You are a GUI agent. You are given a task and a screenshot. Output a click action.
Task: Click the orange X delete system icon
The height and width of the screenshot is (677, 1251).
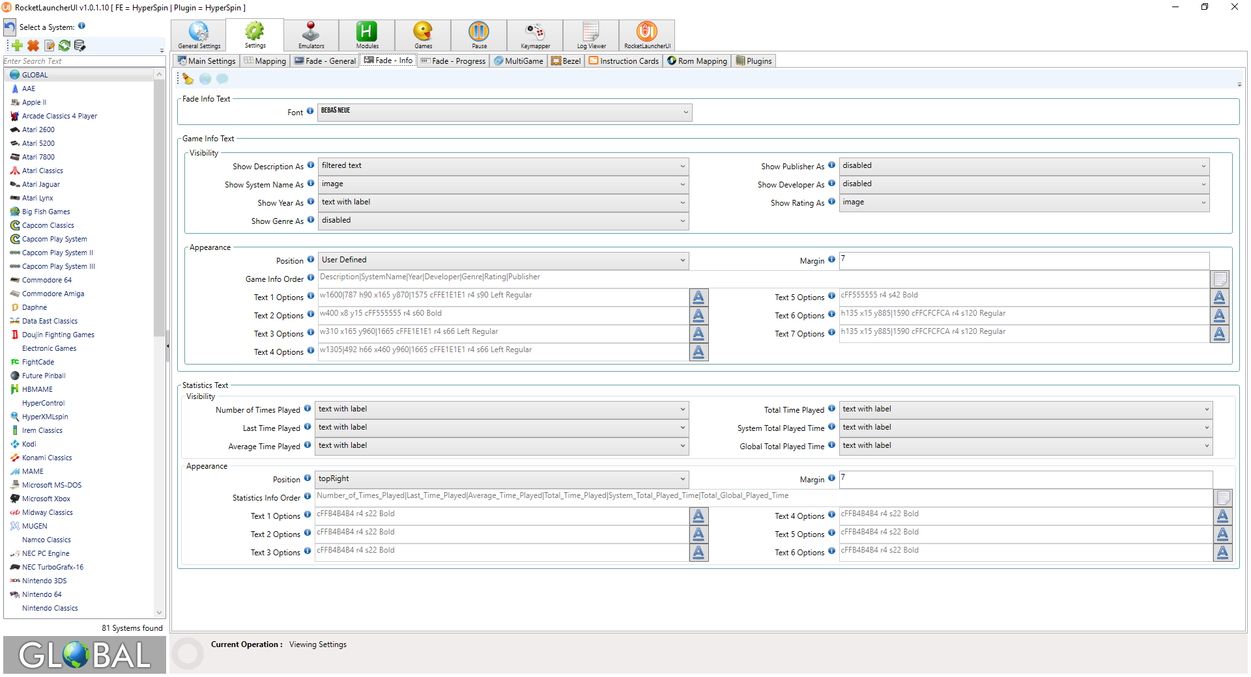[x=33, y=46]
